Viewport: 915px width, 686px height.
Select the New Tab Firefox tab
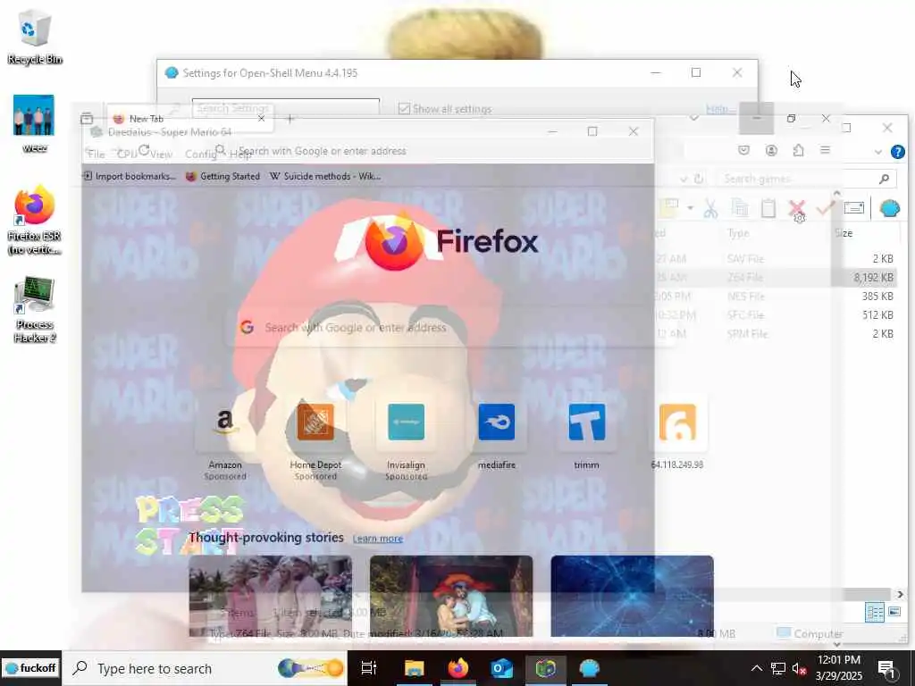coord(189,119)
